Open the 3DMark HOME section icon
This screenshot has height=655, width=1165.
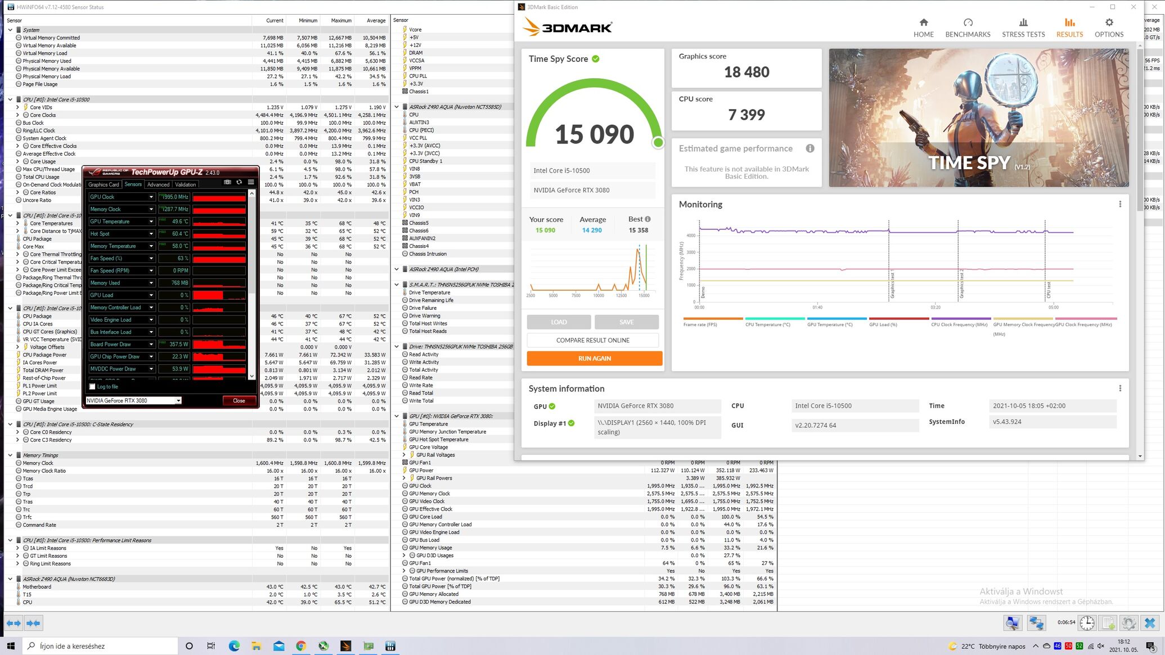[923, 22]
